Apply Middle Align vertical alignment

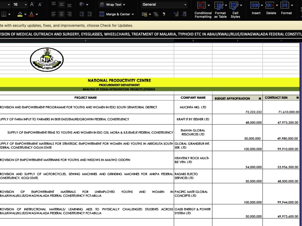pos(61,4)
